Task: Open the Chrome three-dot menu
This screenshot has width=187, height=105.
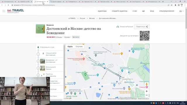Action: (185, 5)
